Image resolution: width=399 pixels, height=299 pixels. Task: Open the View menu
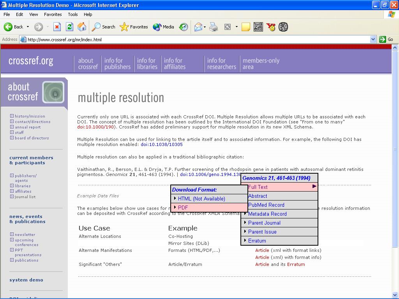(x=34, y=14)
